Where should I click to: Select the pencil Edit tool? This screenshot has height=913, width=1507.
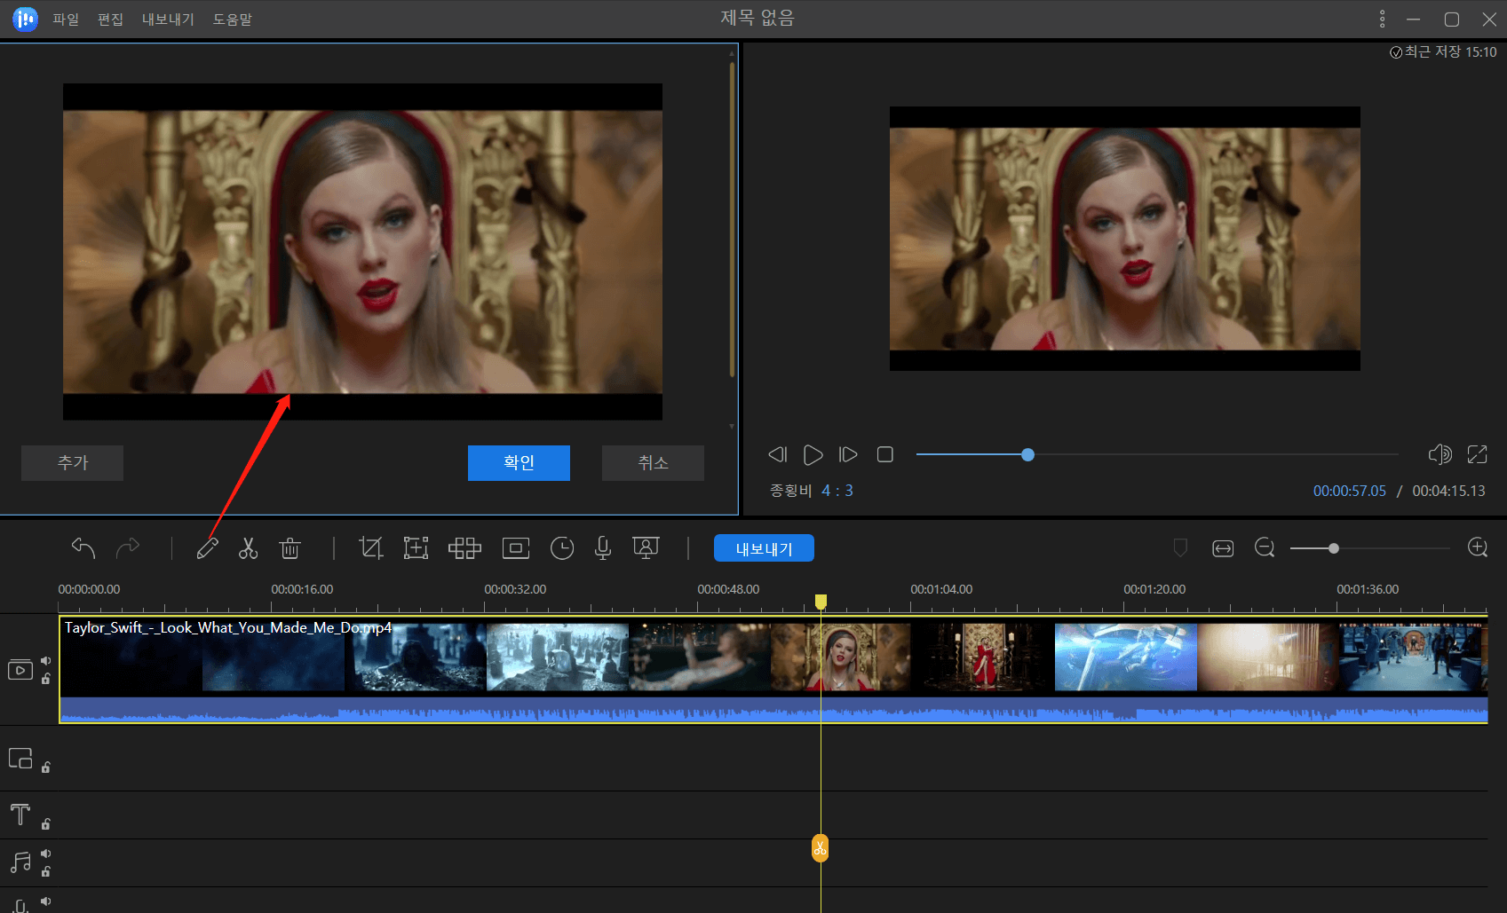click(x=207, y=548)
